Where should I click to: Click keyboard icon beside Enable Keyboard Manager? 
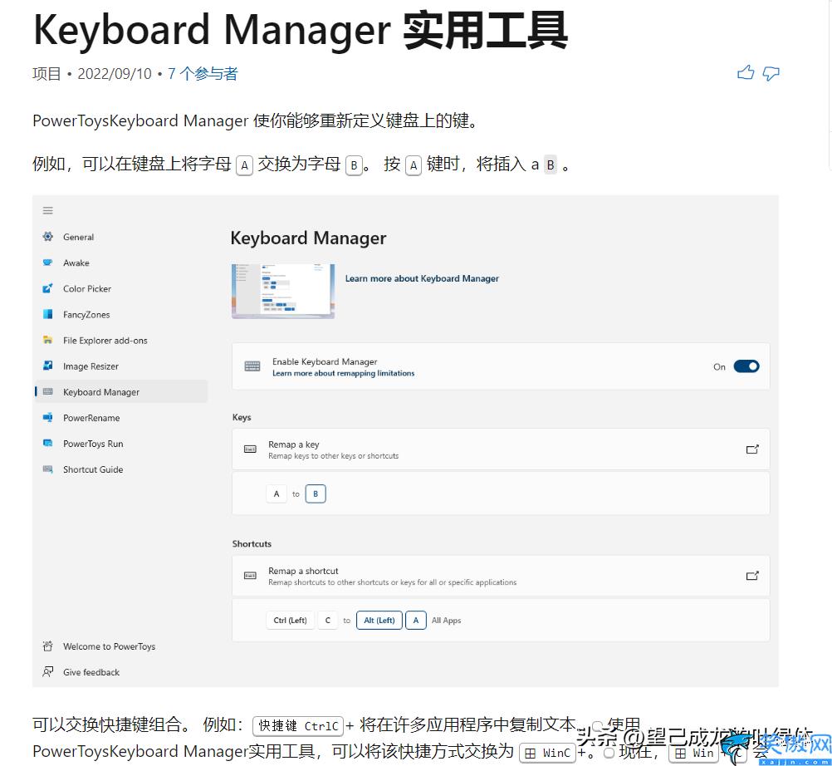(252, 366)
